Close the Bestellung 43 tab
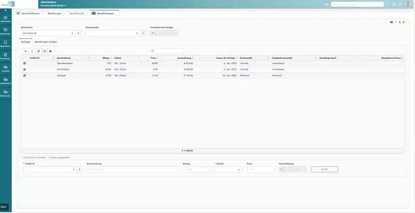415x213 pixels. (x=86, y=13)
